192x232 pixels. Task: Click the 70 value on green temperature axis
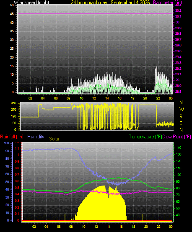coord(178,195)
